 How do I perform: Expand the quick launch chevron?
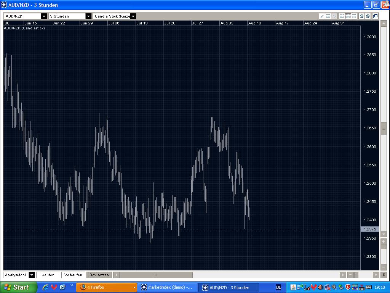click(x=72, y=285)
